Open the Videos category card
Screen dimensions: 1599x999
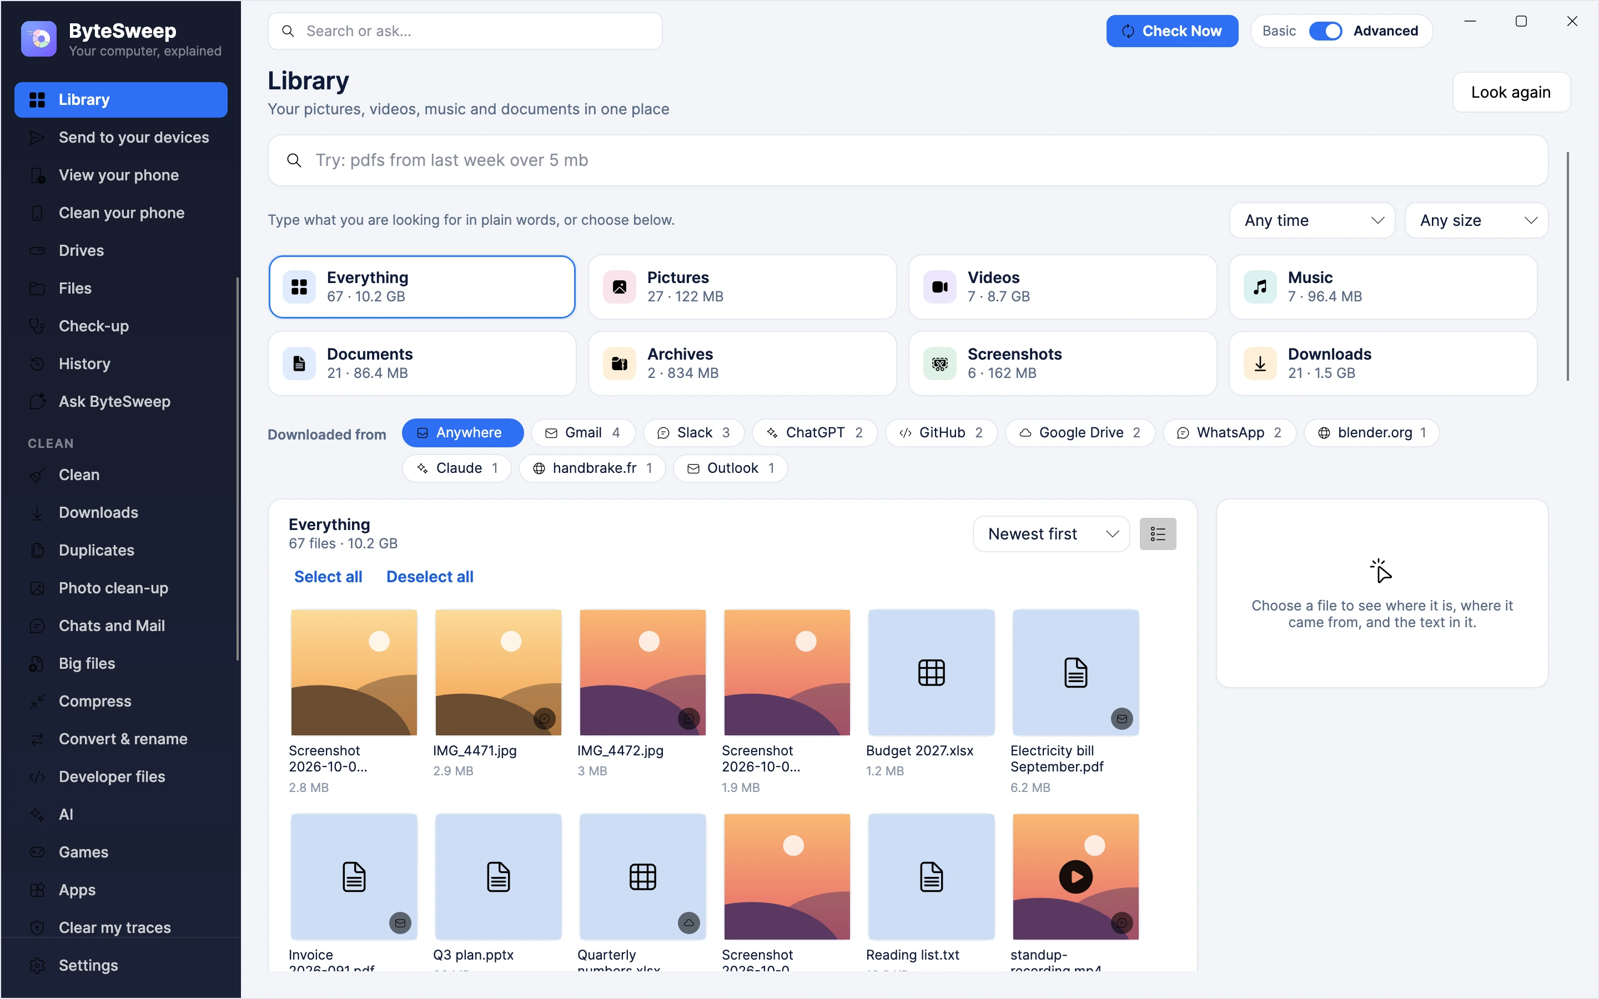pyautogui.click(x=1063, y=287)
